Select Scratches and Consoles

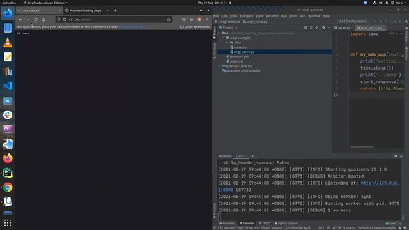(241, 71)
